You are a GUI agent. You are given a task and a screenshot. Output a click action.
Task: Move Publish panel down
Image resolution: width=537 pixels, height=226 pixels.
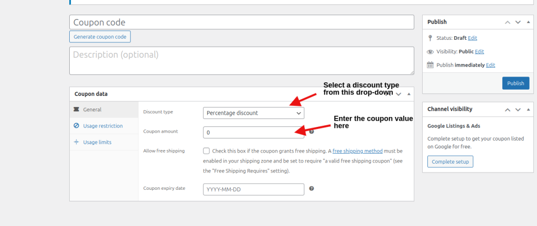[518, 22]
